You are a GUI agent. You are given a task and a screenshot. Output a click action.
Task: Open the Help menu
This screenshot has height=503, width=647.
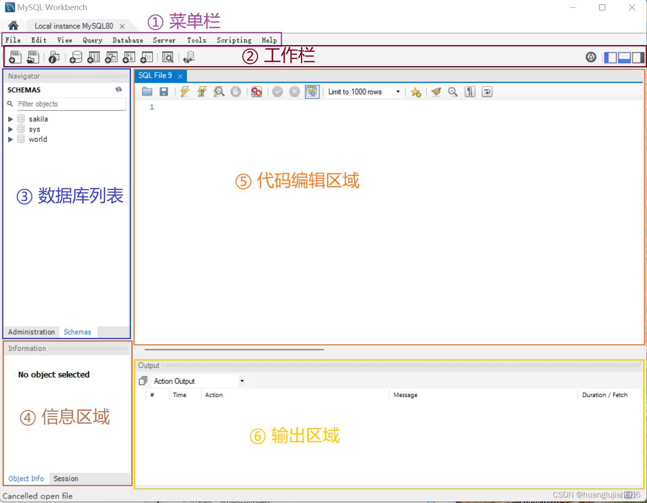(x=269, y=40)
